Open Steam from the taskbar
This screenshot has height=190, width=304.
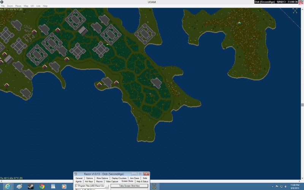(x=30, y=186)
